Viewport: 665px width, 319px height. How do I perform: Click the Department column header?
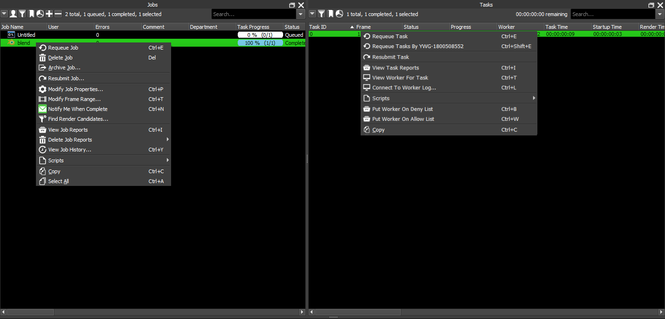(x=213, y=27)
